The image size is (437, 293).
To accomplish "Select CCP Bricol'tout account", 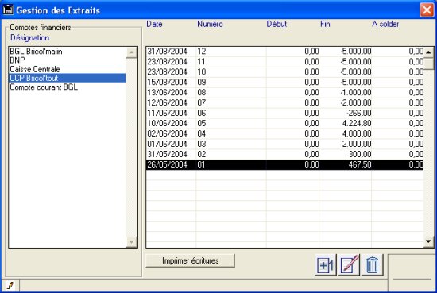I will pos(68,78).
